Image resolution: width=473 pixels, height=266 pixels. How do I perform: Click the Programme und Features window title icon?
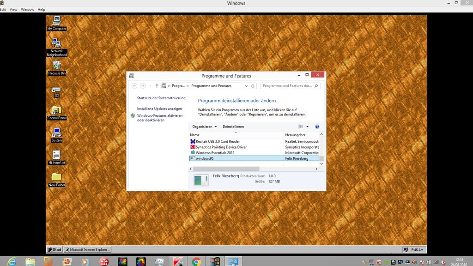pos(132,76)
